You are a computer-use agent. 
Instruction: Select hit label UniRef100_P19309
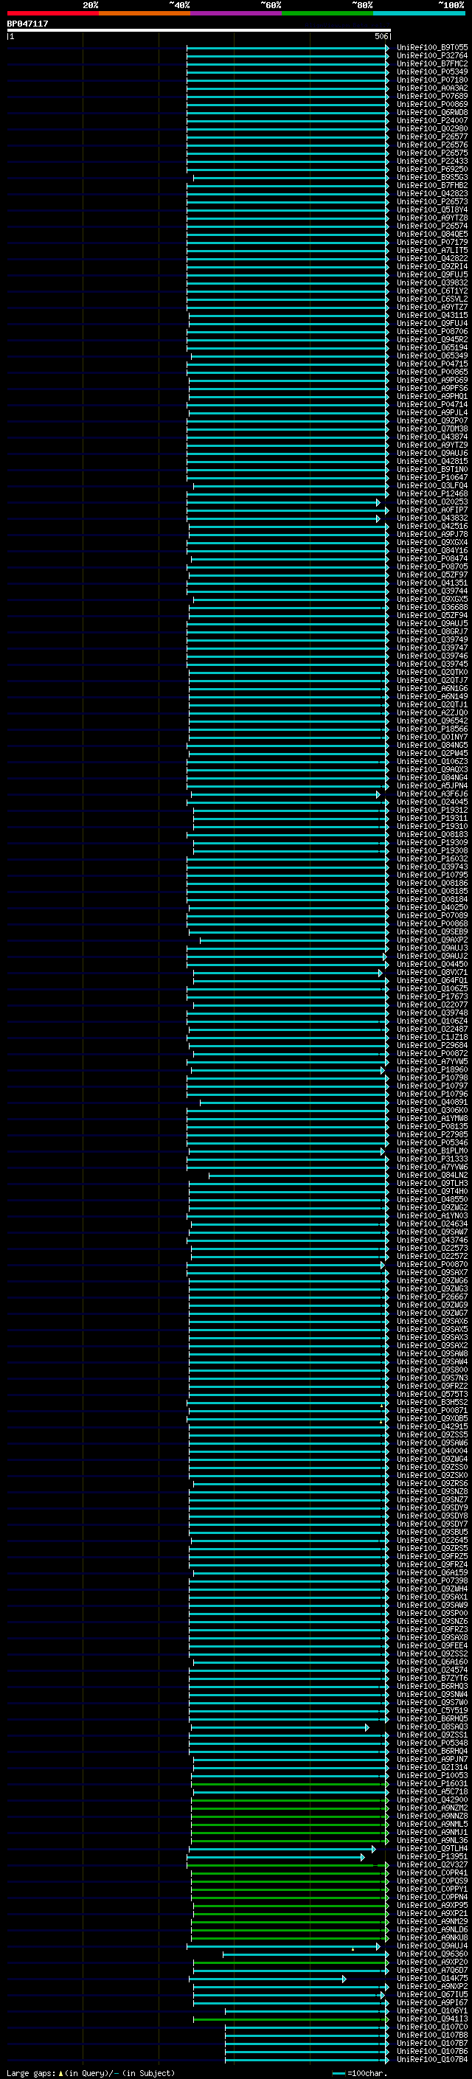(432, 842)
